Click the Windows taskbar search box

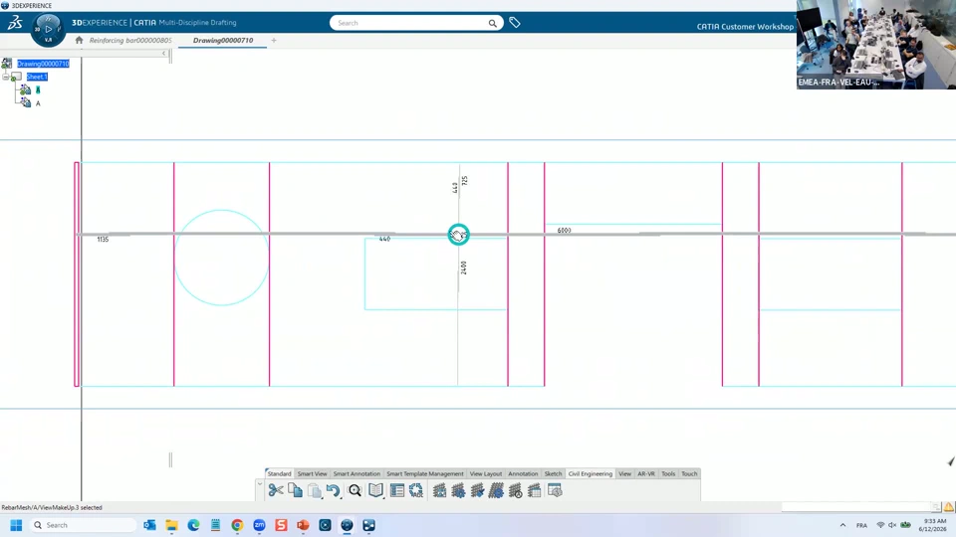[83, 525]
